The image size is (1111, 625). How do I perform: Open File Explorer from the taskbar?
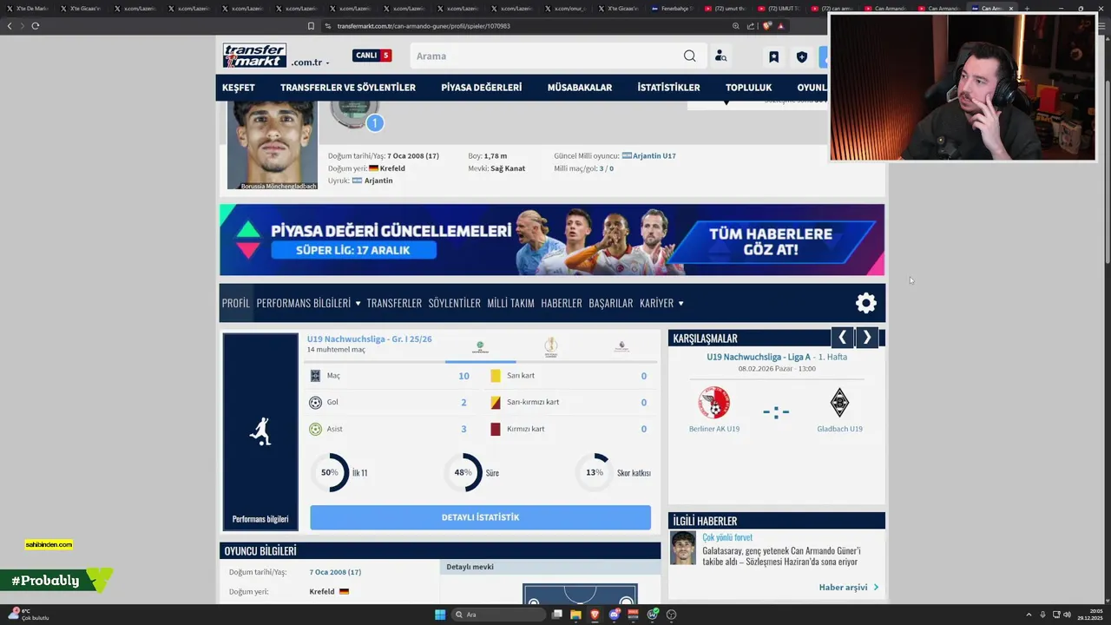tap(576, 615)
